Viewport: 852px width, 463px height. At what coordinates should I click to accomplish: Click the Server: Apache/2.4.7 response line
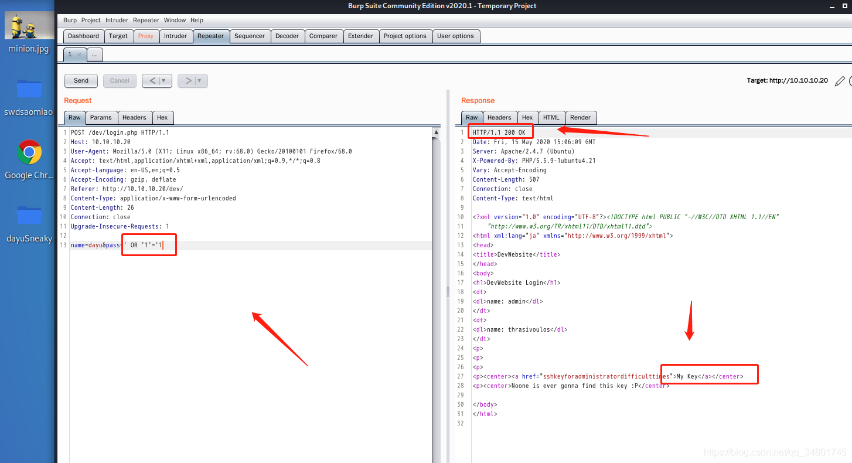tap(523, 151)
